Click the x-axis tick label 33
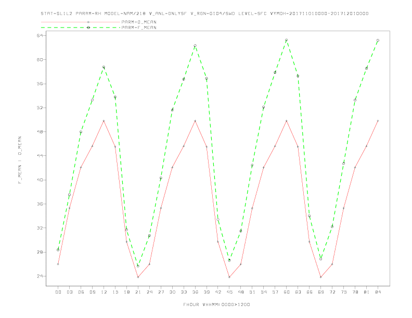Screen dimensions: 412x318 [x=184, y=292]
